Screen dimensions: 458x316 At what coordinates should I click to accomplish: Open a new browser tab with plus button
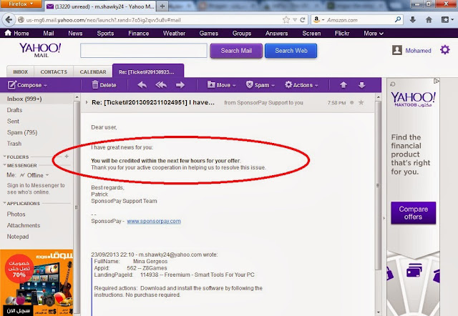pyautogui.click(x=162, y=6)
